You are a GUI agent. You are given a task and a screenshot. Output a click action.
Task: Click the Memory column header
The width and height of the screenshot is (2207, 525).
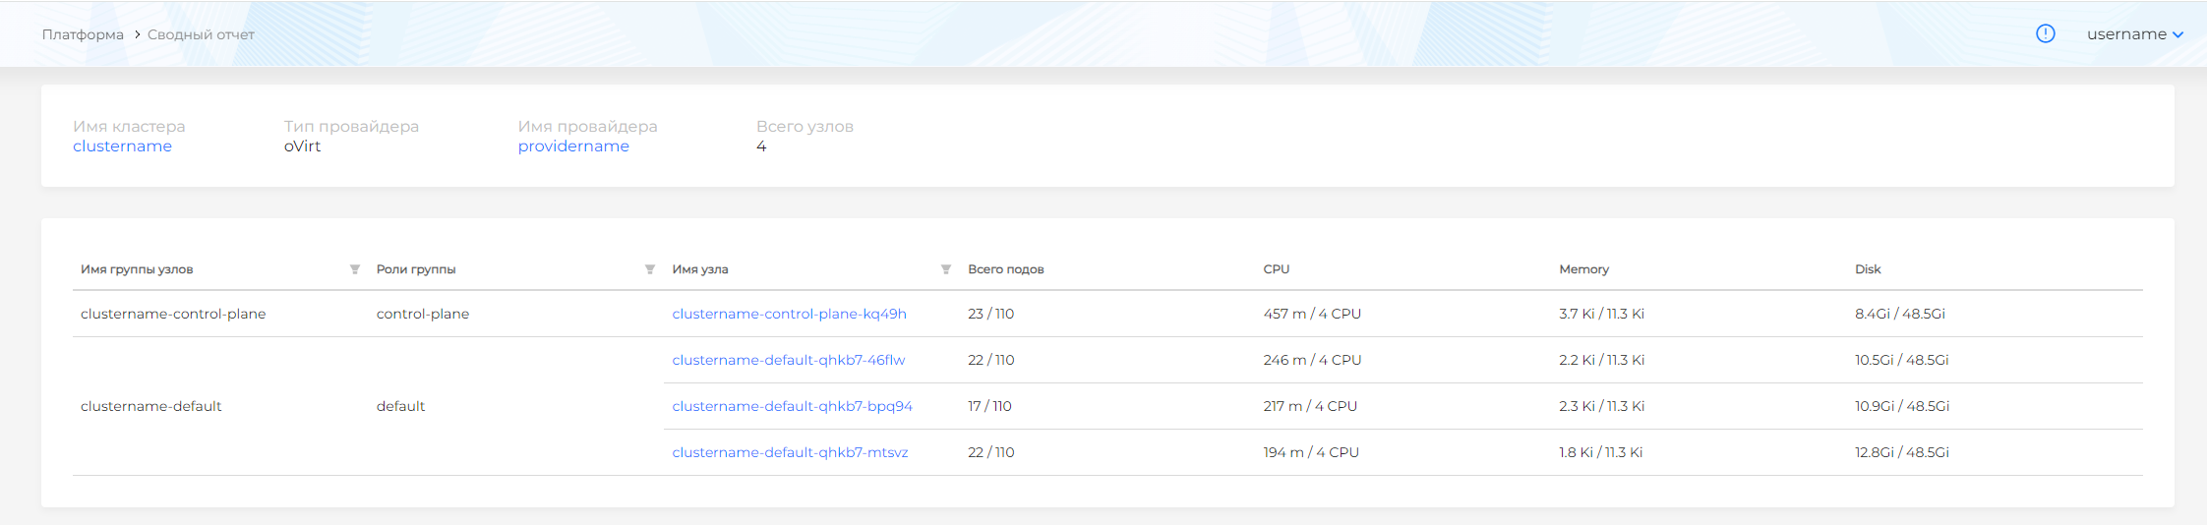(x=1583, y=269)
